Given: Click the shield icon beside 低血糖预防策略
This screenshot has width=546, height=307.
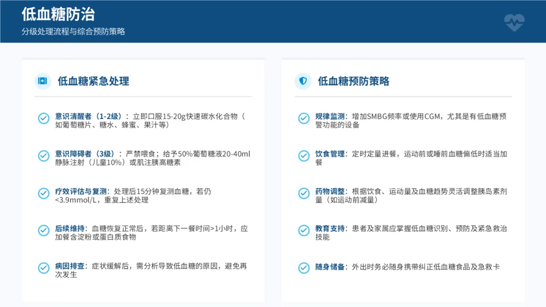Looking at the screenshot, I should (303, 81).
